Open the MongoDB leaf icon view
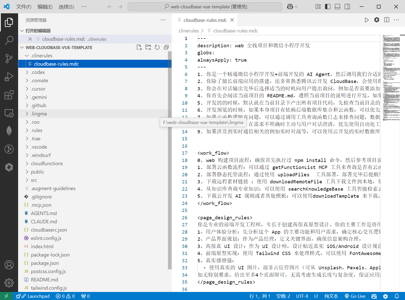Screen dimensions: 405x300 9,131
